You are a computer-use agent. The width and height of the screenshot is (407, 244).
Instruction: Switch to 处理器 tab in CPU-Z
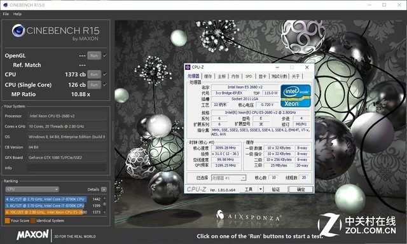pyautogui.click(x=193, y=76)
